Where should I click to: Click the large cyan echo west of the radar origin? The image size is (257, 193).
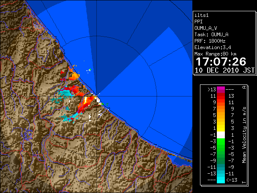click(x=65, y=93)
